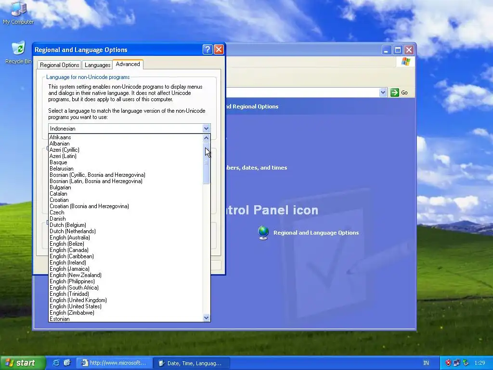Choose Azeri (Latin) language
The height and width of the screenshot is (370, 493).
(126, 156)
